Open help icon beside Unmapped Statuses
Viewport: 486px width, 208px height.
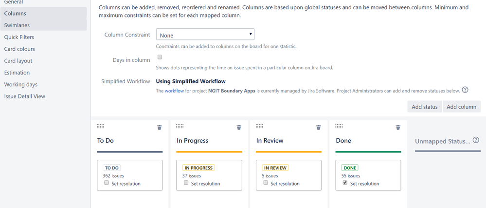click(476, 140)
